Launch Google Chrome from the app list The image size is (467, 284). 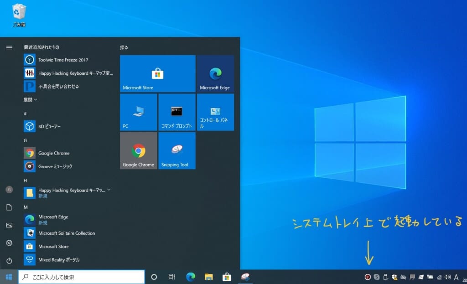pos(68,153)
